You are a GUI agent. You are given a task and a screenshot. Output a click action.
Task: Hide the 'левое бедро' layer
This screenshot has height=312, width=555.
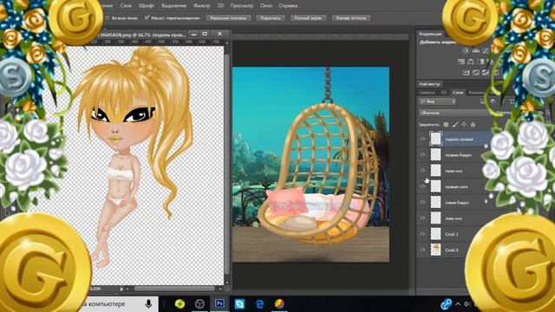coord(422,202)
